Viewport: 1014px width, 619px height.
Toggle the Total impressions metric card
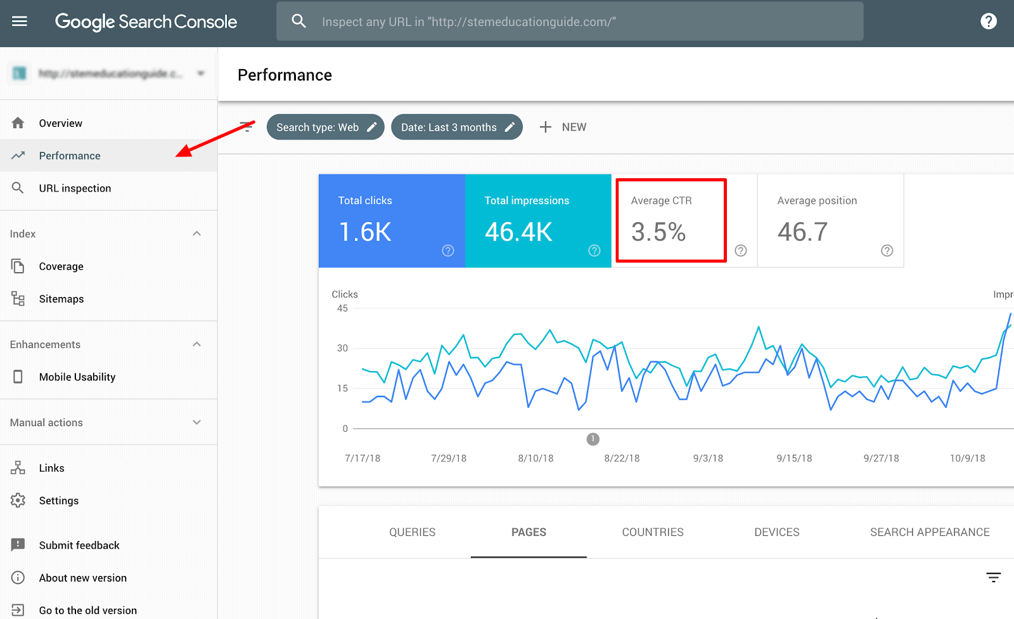click(538, 221)
